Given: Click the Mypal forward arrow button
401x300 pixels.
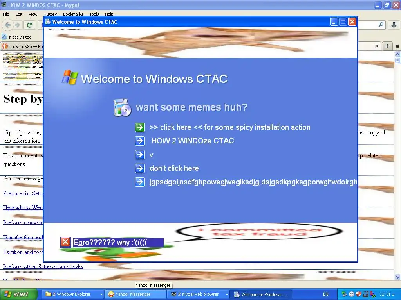Looking at the screenshot, I should 18,25.
